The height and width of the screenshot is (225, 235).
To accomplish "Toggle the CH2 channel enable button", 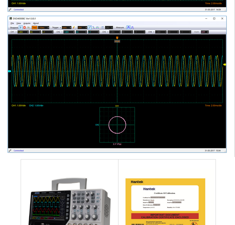I will click(59, 32).
